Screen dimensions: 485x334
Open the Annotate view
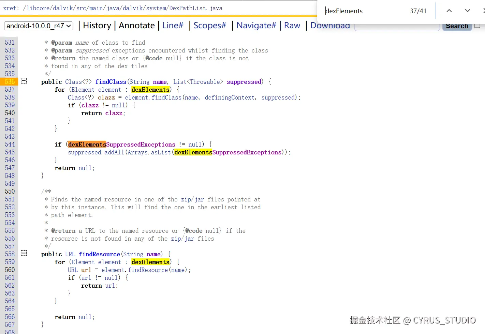click(136, 25)
